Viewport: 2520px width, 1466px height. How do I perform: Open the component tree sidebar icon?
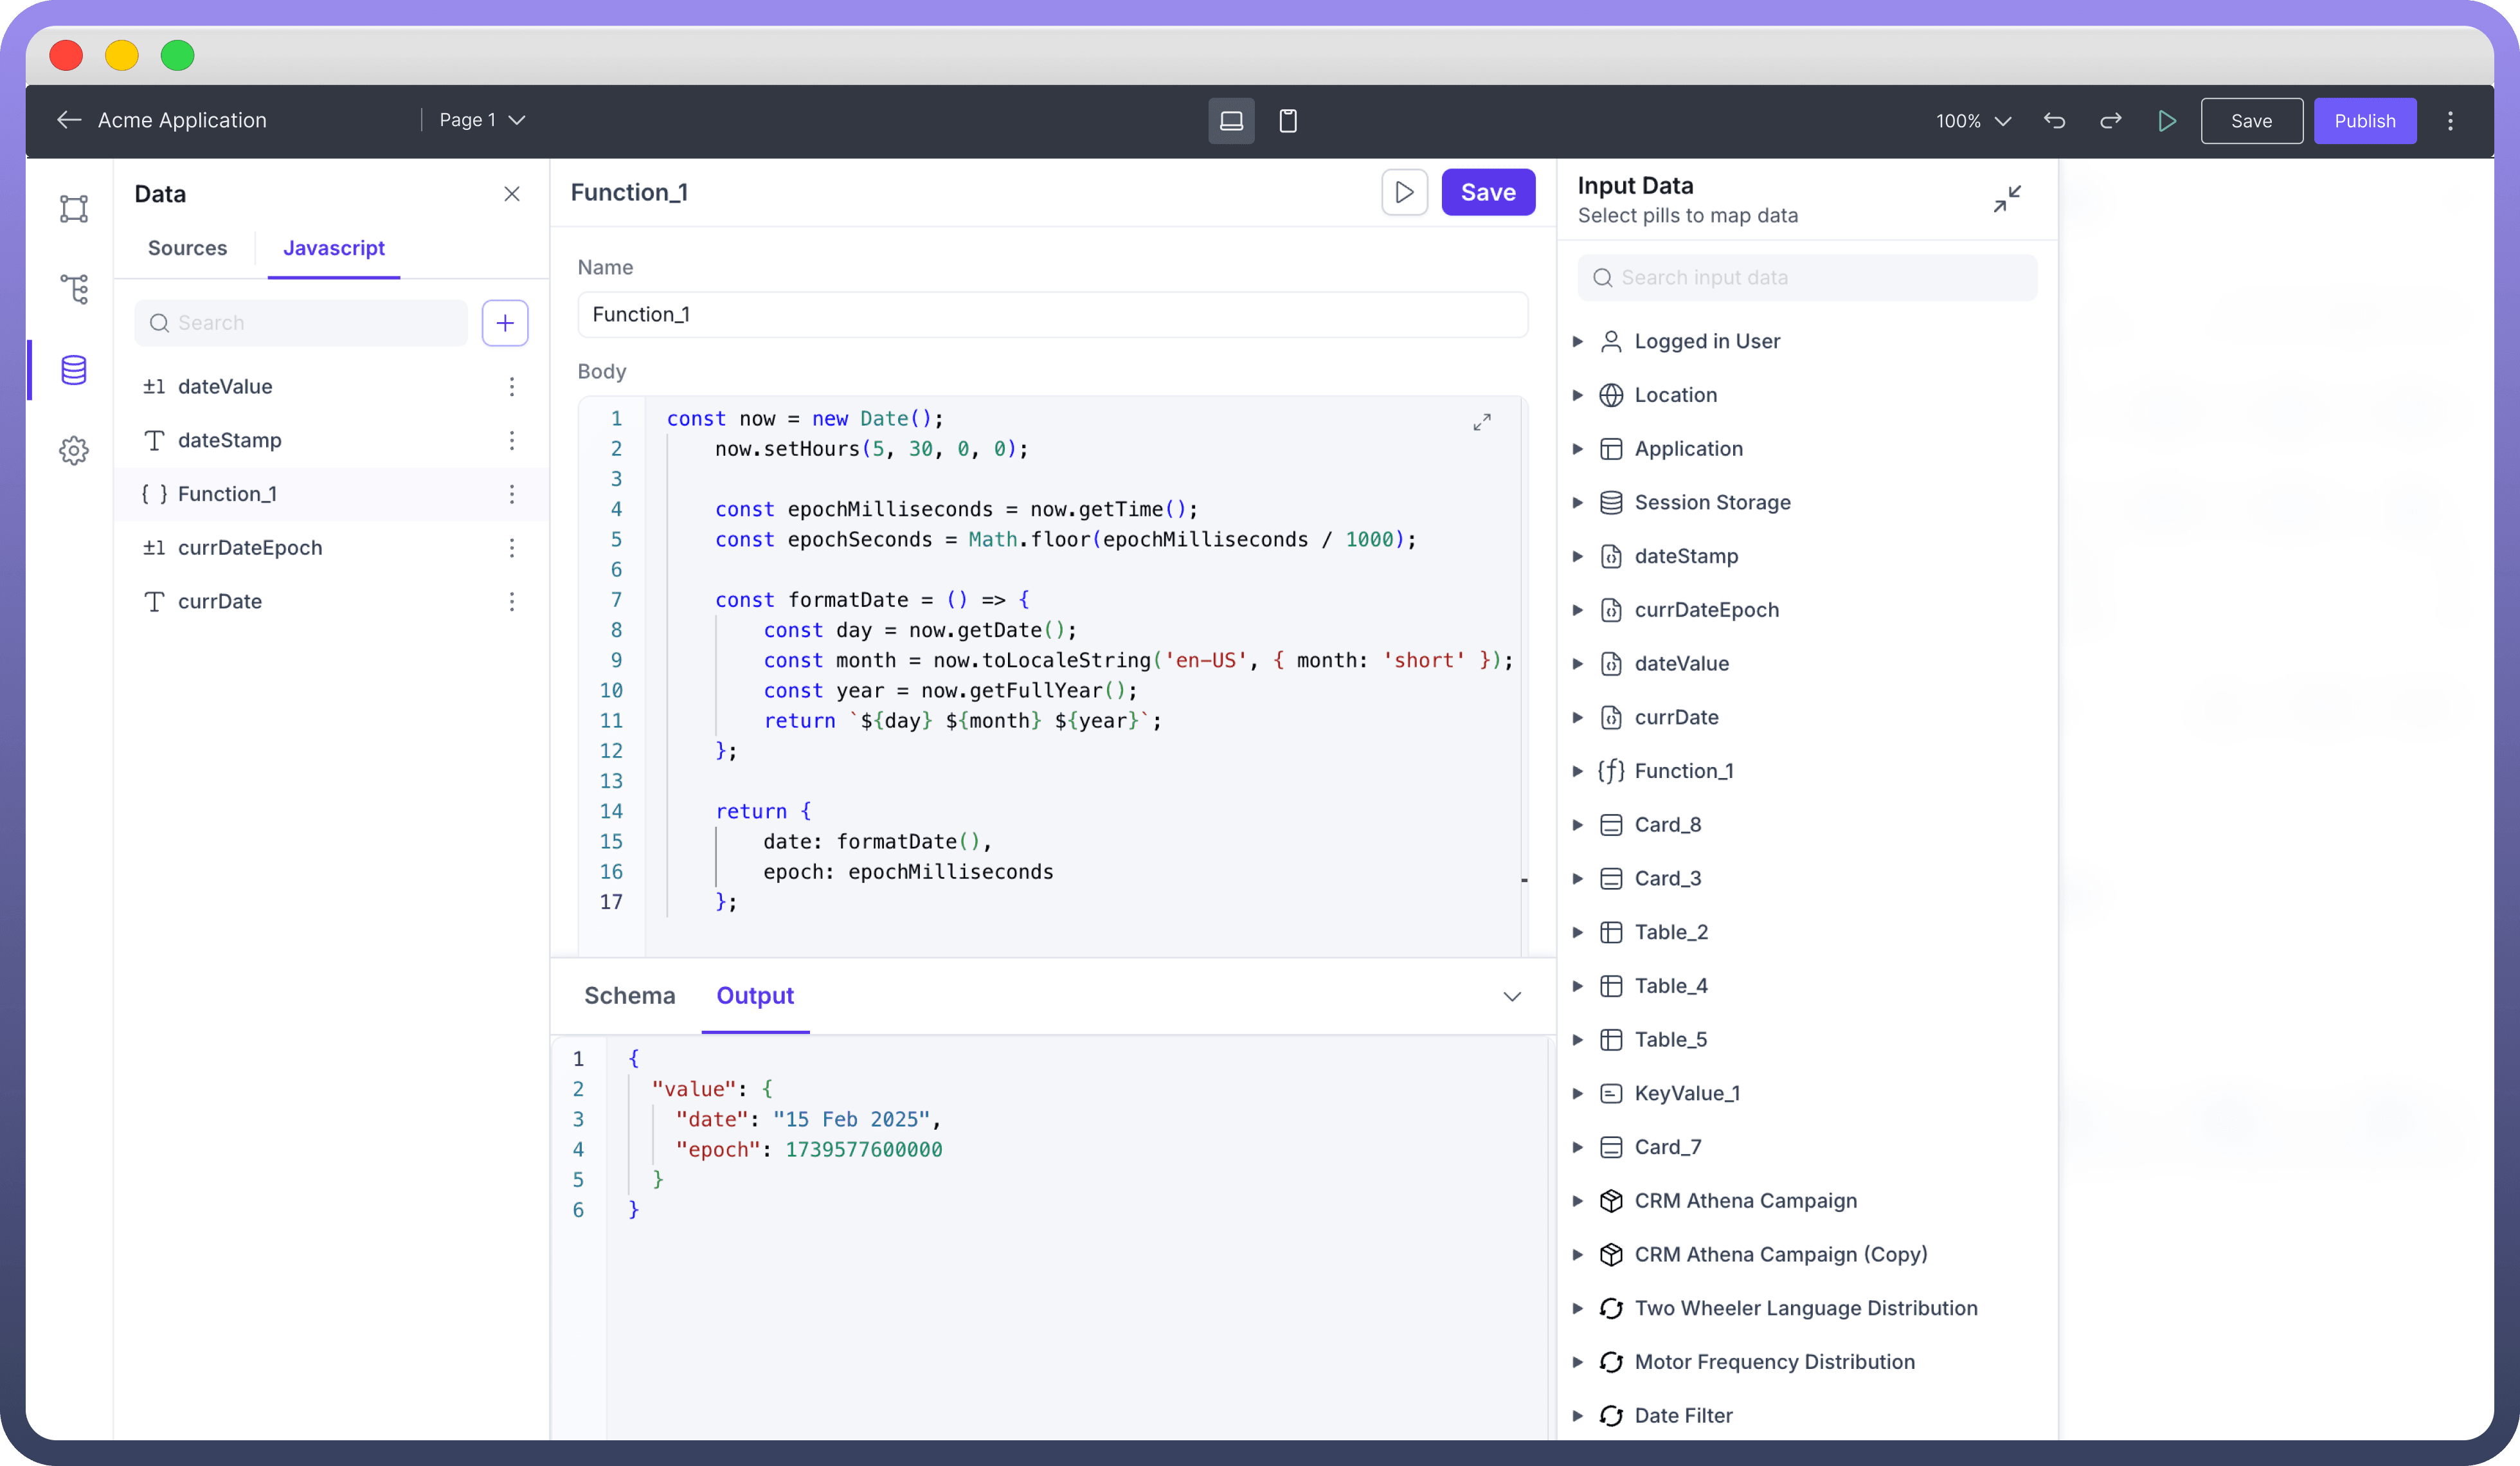[74, 289]
